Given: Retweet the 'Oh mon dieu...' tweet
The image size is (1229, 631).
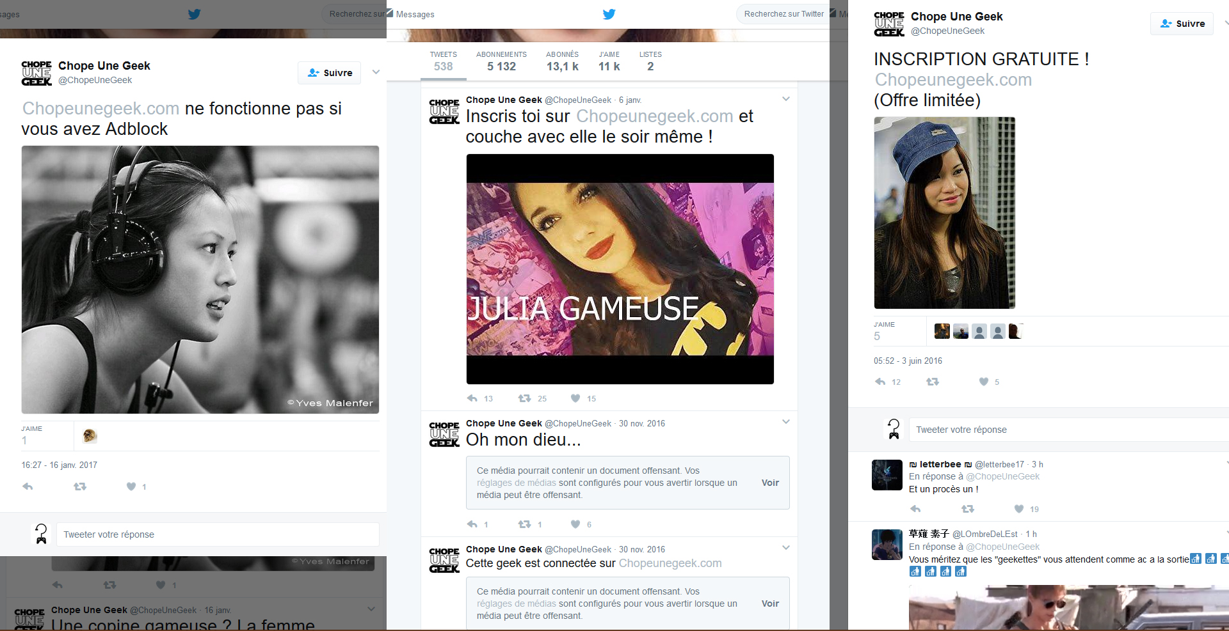Looking at the screenshot, I should pyautogui.click(x=524, y=524).
